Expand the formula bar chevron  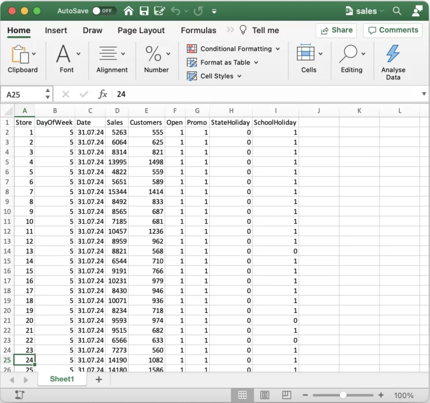tap(423, 94)
